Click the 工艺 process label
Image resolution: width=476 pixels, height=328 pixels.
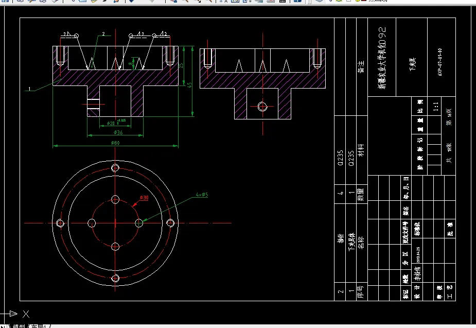[450, 291]
